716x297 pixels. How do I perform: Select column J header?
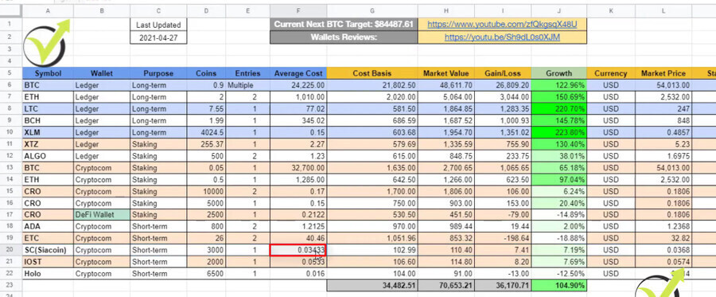pos(559,10)
